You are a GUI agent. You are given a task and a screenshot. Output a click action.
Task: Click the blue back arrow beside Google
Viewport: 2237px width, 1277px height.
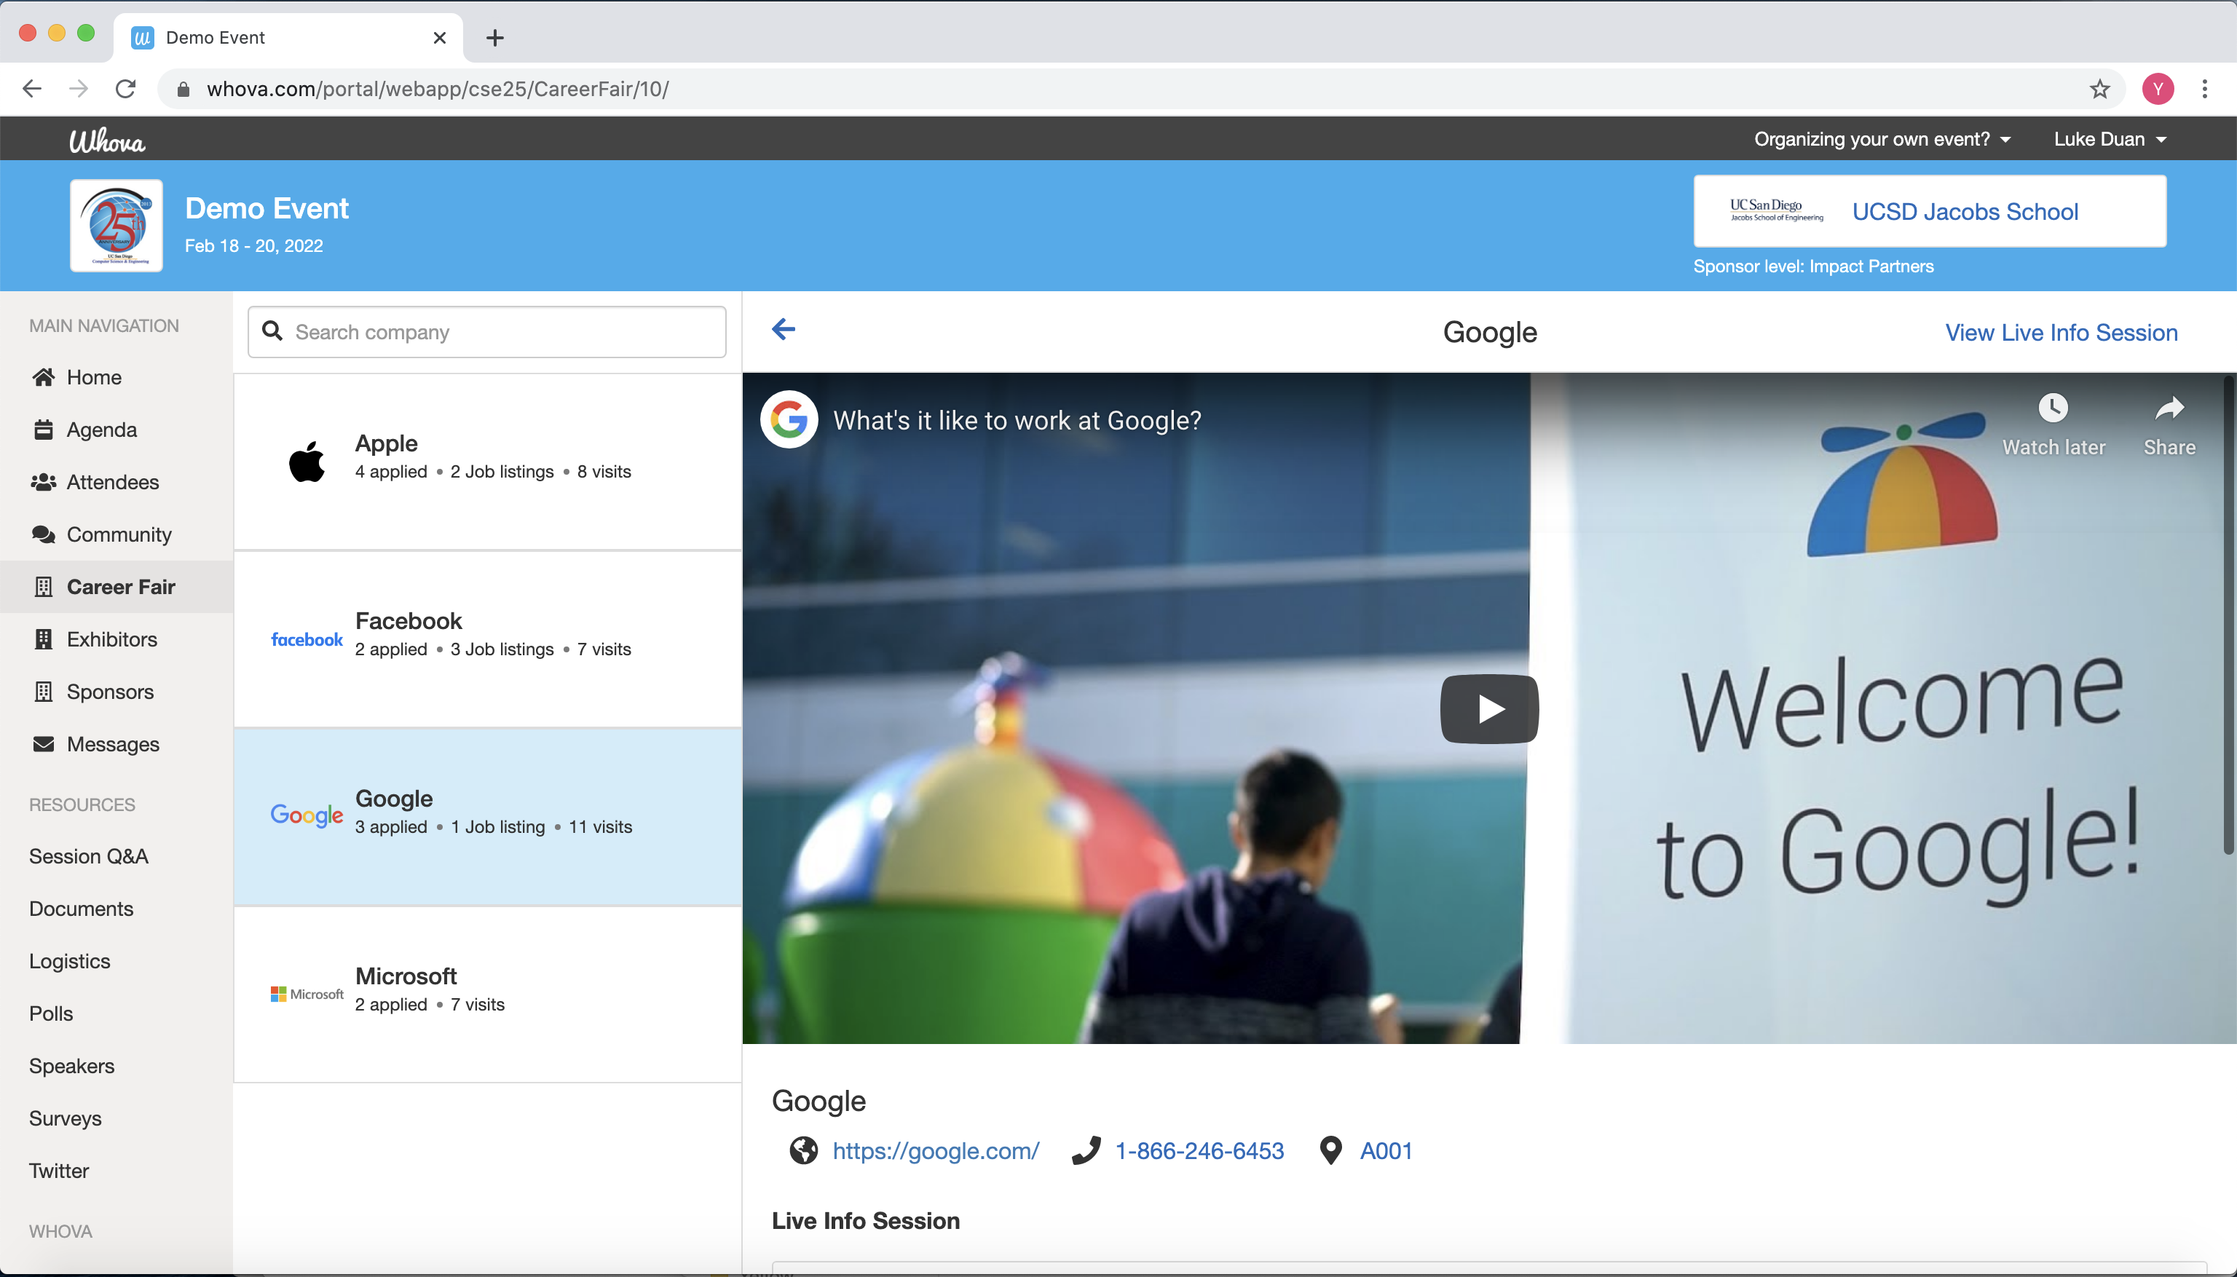pyautogui.click(x=783, y=329)
